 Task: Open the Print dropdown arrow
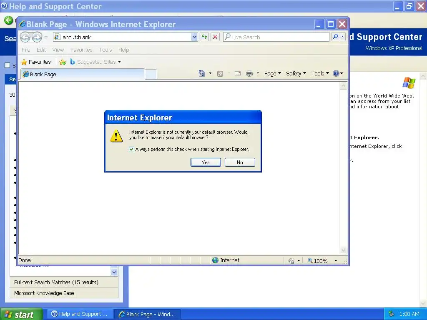[258, 73]
